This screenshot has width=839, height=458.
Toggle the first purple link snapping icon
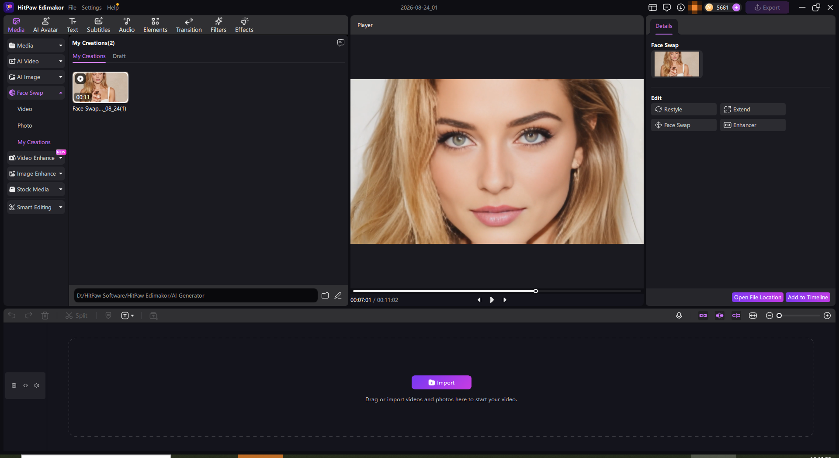click(x=703, y=316)
